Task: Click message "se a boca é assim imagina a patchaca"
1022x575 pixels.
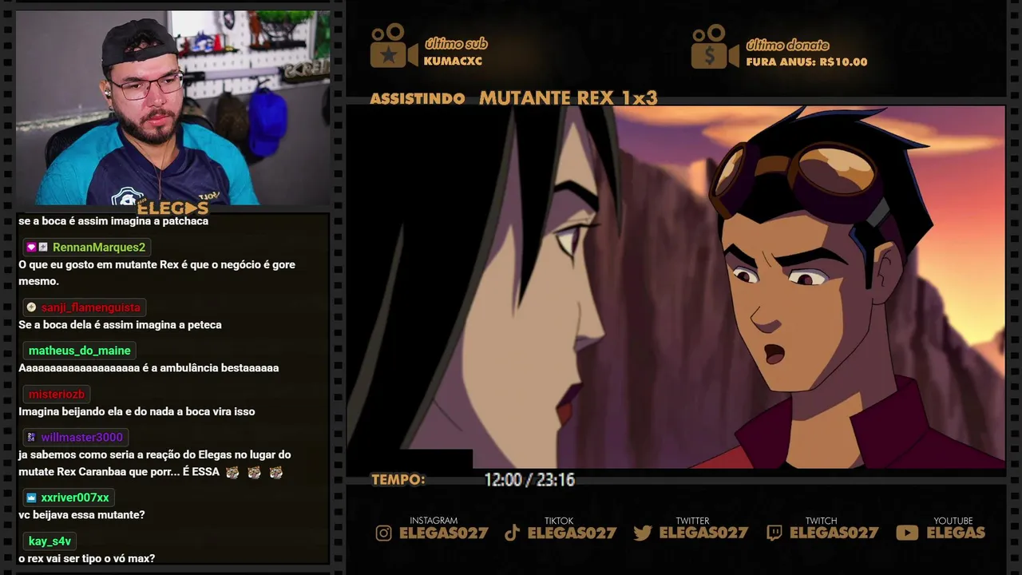Action: coord(113,221)
